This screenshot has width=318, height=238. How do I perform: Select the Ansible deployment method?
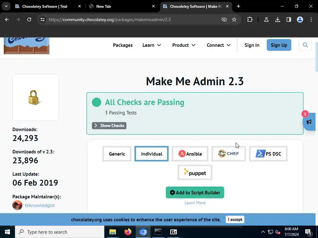point(190,154)
